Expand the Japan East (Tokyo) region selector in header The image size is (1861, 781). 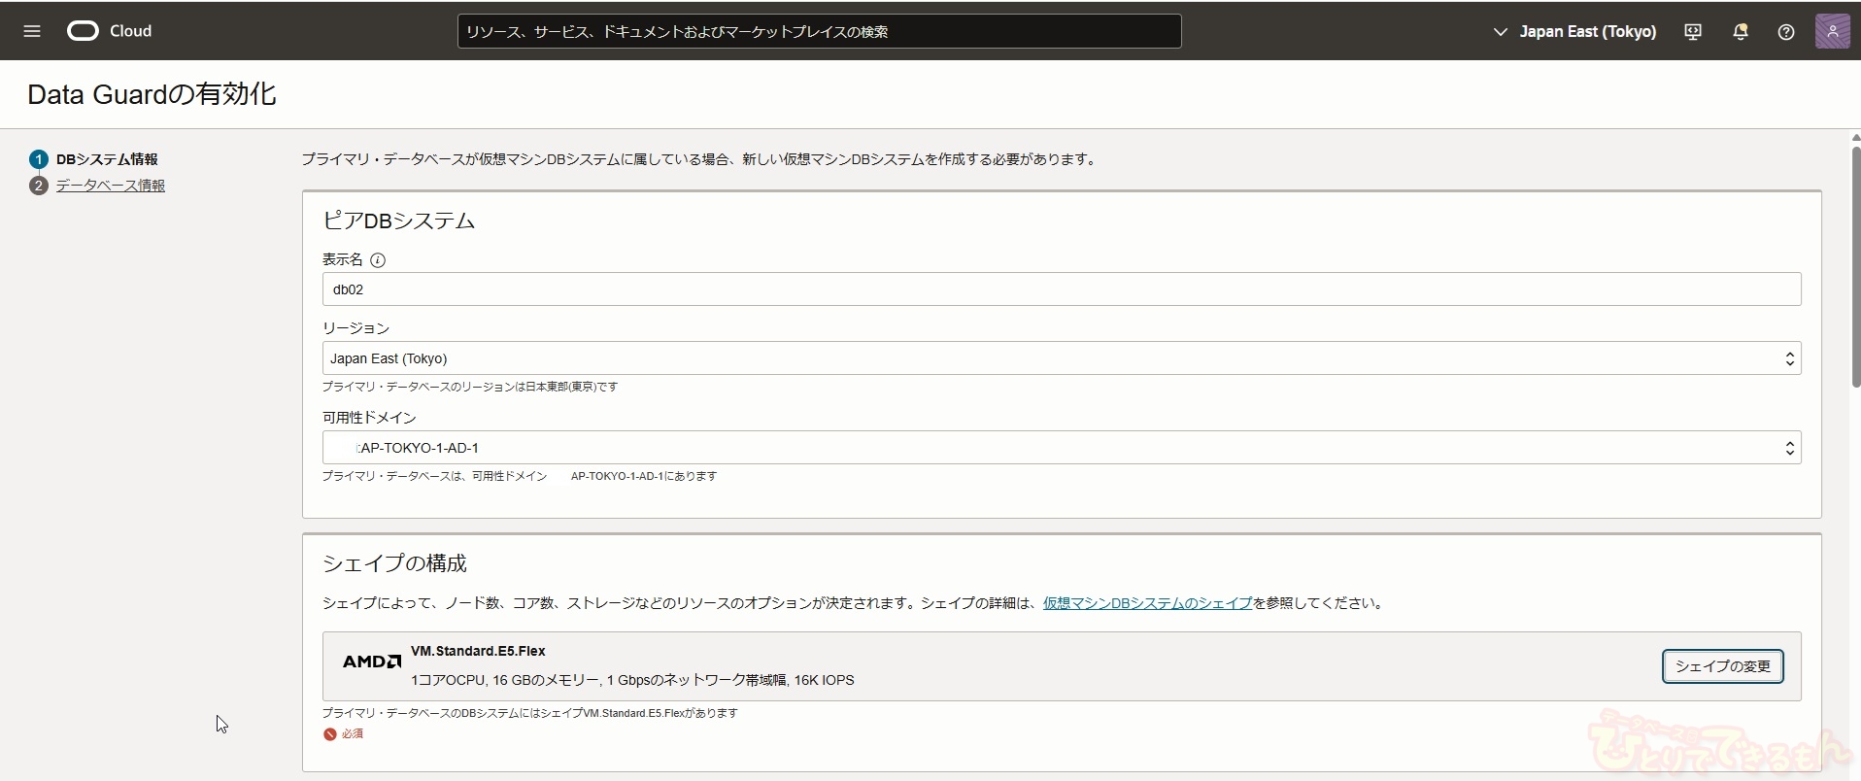(x=1573, y=31)
